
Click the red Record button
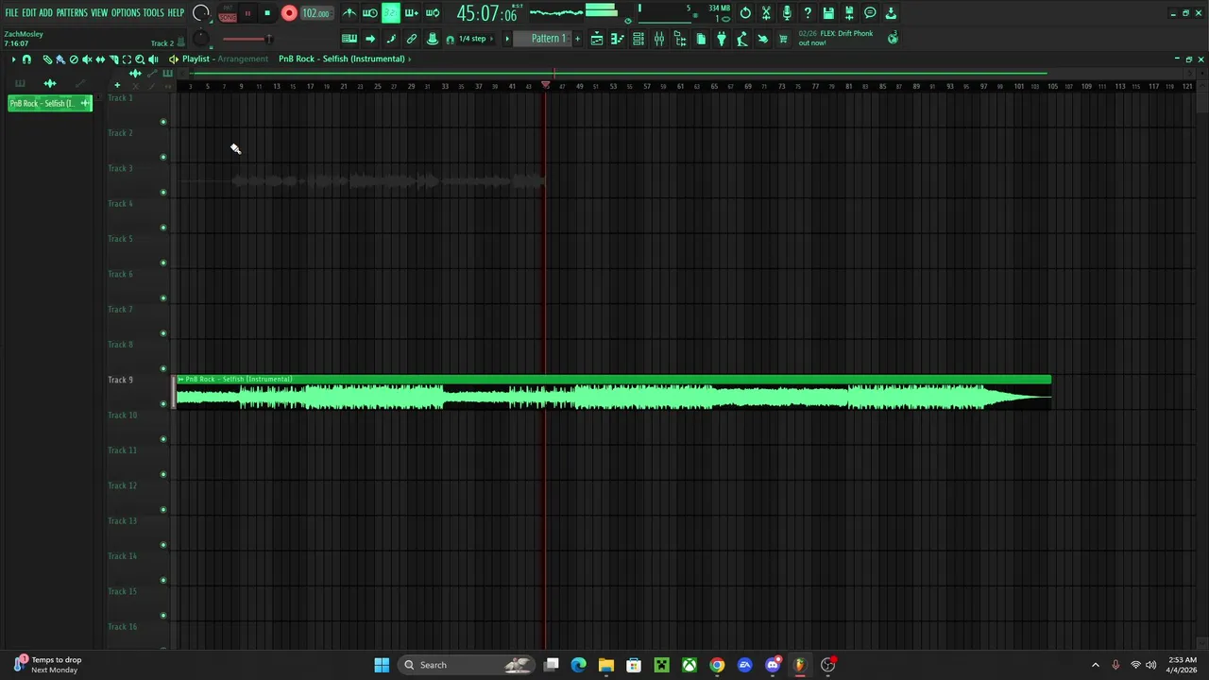[289, 13]
